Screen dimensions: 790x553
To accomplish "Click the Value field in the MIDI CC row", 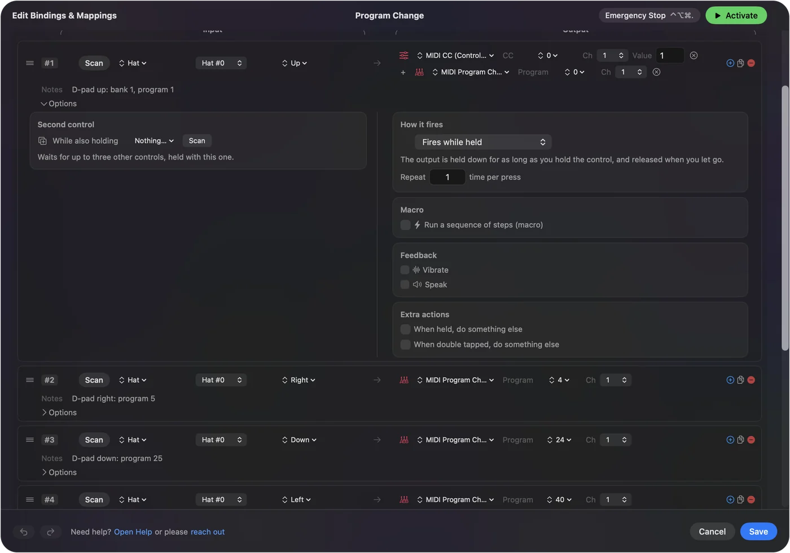I will (670, 55).
